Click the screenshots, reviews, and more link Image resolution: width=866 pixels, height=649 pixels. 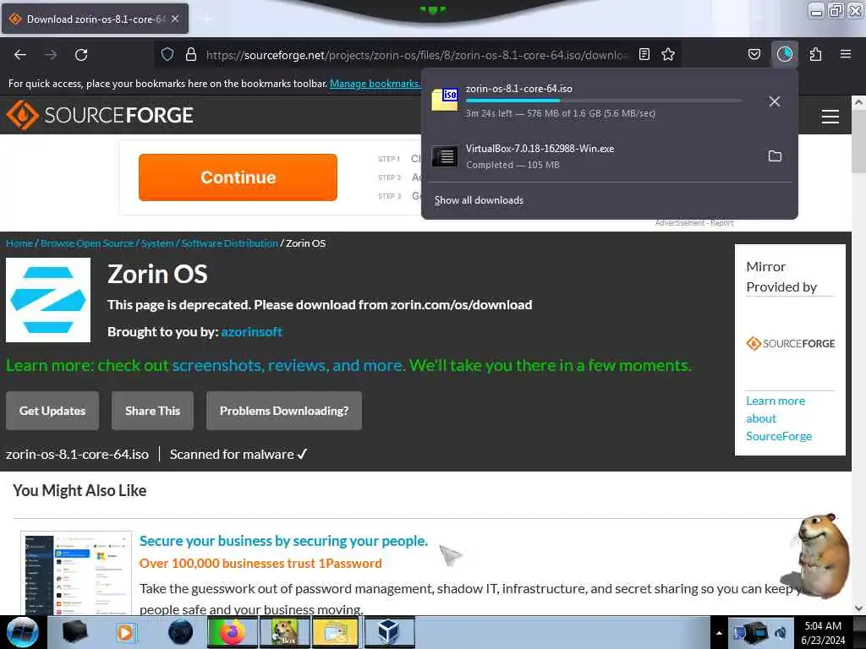[288, 365]
